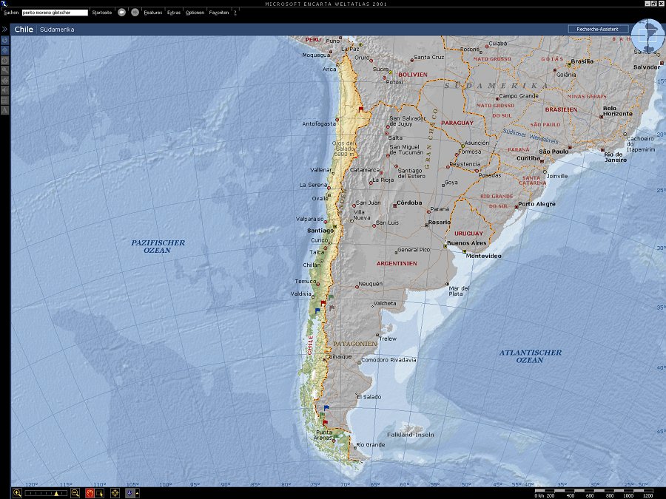Select the rectangle selection pointer tool

coord(99,493)
